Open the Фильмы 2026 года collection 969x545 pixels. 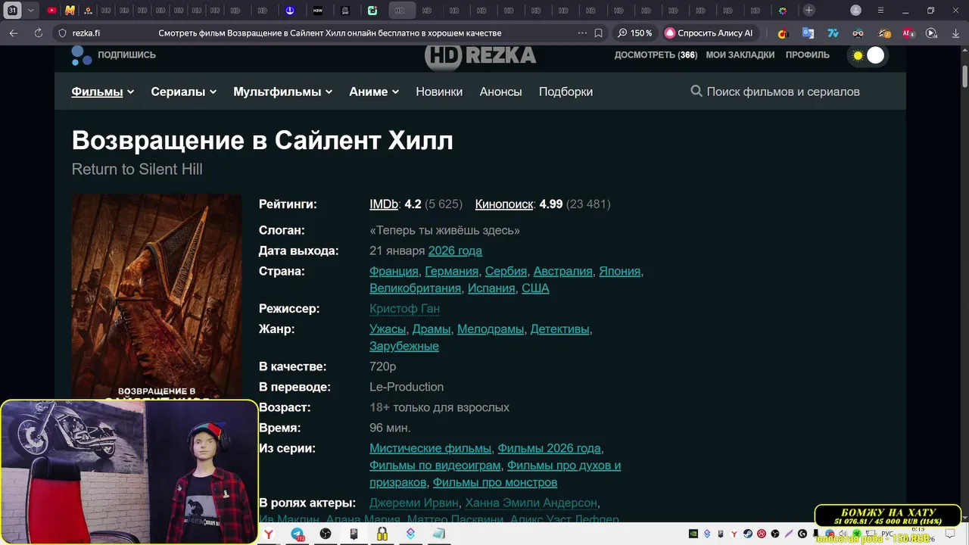[x=549, y=448]
